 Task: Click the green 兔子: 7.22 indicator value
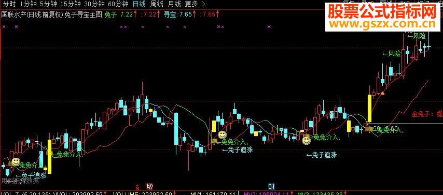pyautogui.click(x=119, y=14)
